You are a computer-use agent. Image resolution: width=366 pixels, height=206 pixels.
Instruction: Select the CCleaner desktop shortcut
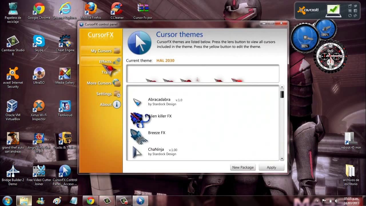pyautogui.click(x=117, y=11)
